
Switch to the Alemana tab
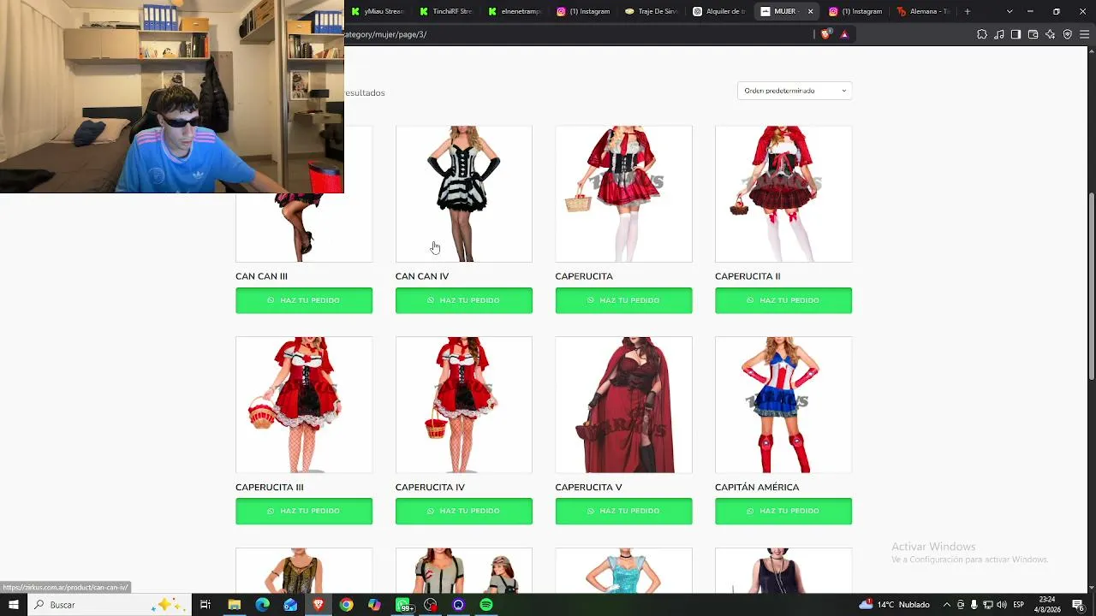pos(924,11)
